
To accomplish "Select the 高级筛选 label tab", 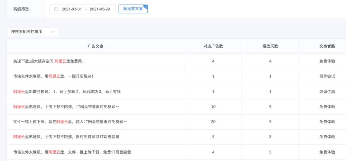I will [21, 9].
